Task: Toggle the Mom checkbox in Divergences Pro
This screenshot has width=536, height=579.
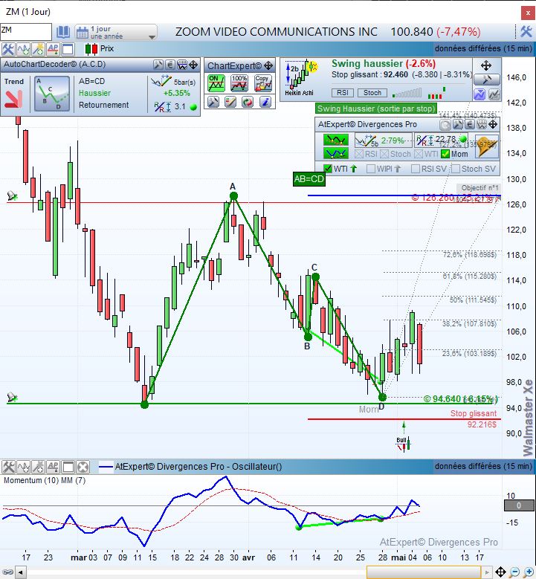Action: tap(445, 154)
